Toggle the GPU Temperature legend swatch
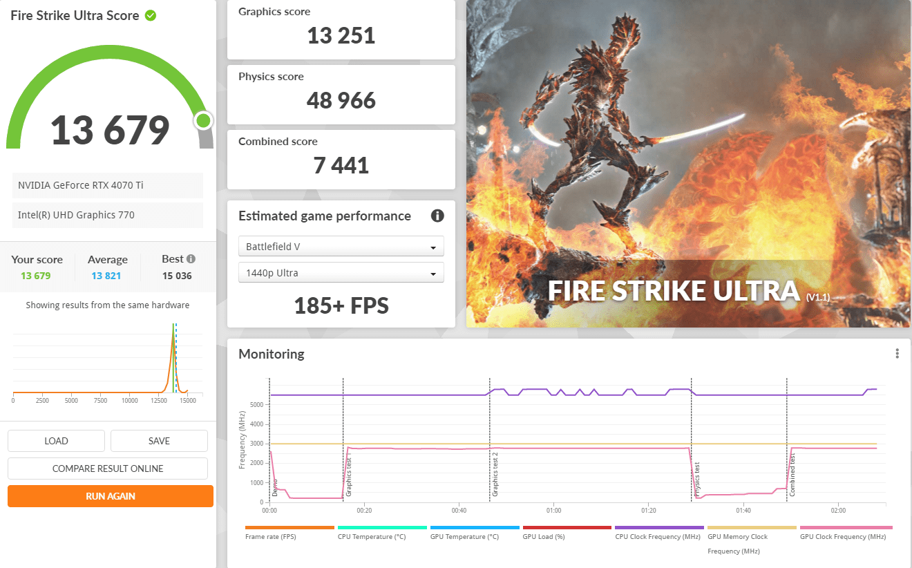 475,527
